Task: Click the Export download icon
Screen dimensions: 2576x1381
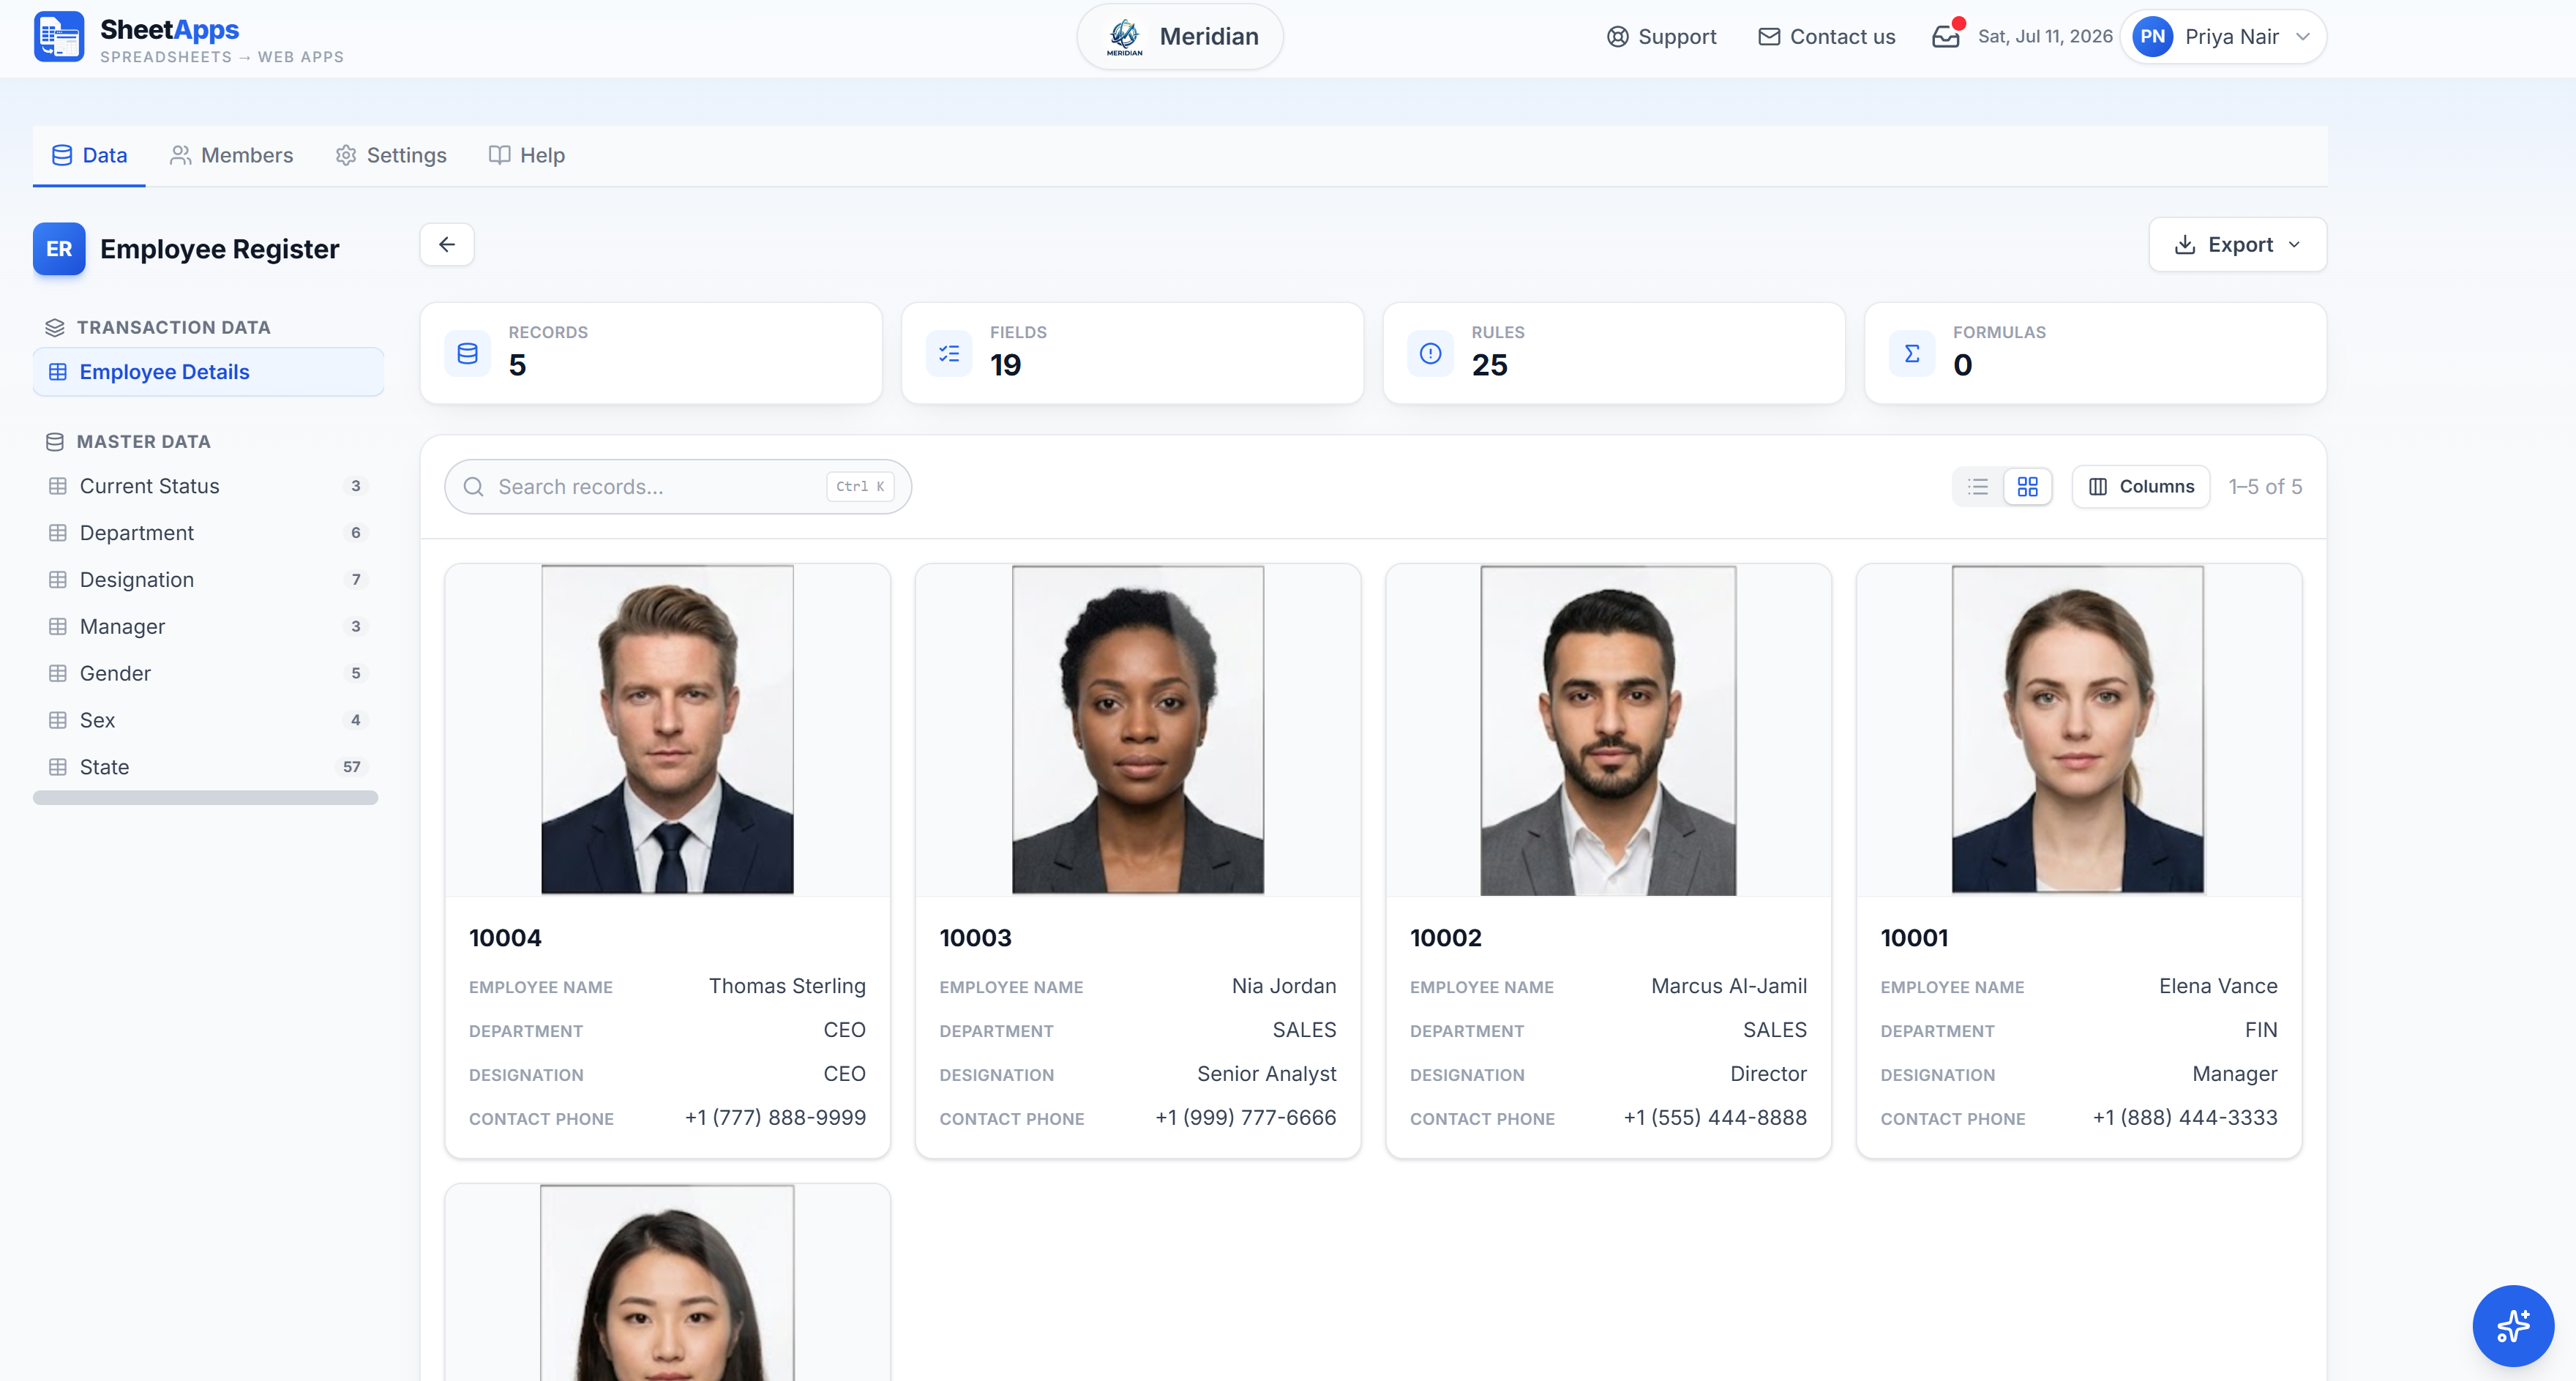Action: 2185,245
